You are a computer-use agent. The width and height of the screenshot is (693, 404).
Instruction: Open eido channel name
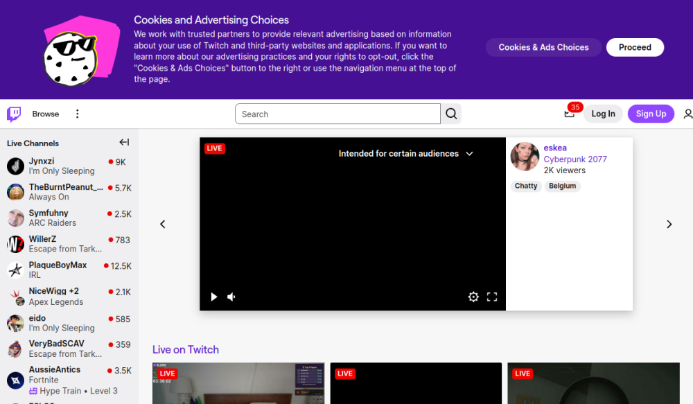[37, 318]
